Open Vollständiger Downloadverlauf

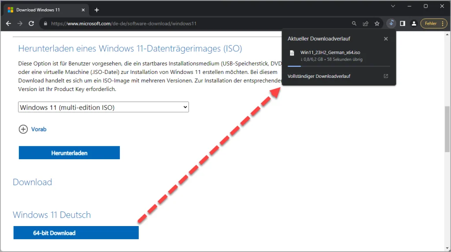tap(319, 76)
